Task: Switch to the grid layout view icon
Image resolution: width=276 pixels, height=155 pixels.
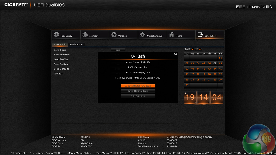Action: [x=241, y=7]
